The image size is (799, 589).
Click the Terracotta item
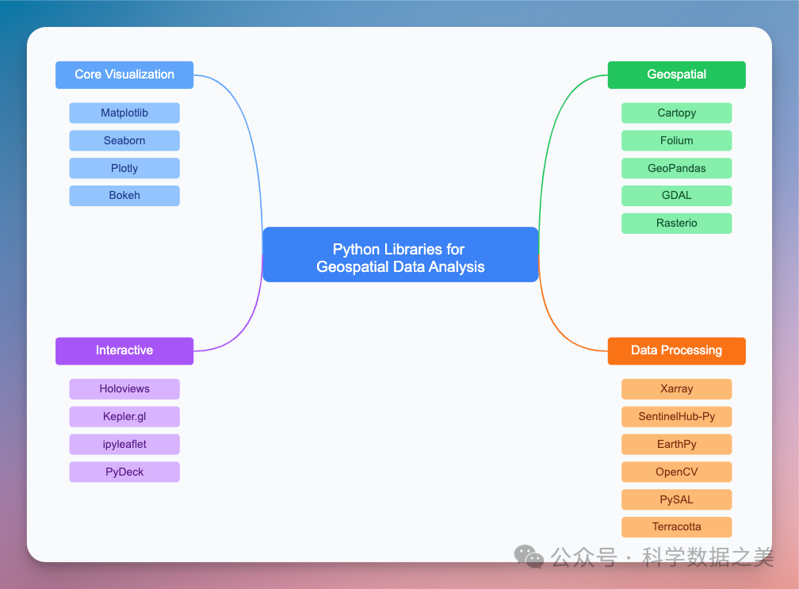click(676, 526)
